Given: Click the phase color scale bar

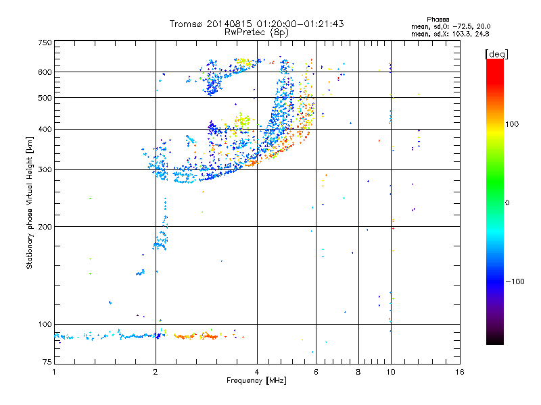Looking at the screenshot, I should click(x=495, y=202).
